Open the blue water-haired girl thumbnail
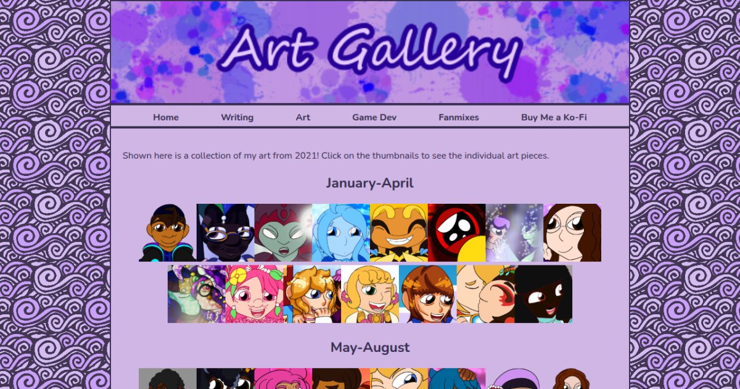Screen dimensions: 740x389 [x=341, y=233]
